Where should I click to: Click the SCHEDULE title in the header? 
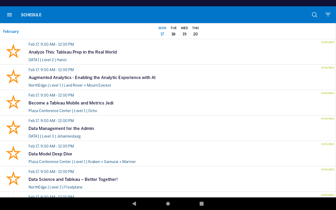(31, 15)
